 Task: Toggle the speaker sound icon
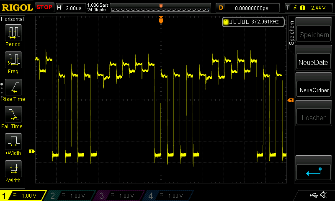(x=324, y=195)
